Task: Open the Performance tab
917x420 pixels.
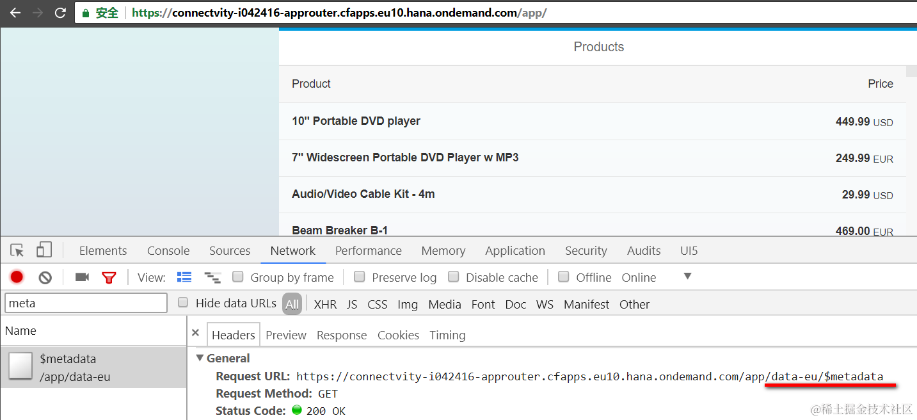Action: (x=369, y=250)
